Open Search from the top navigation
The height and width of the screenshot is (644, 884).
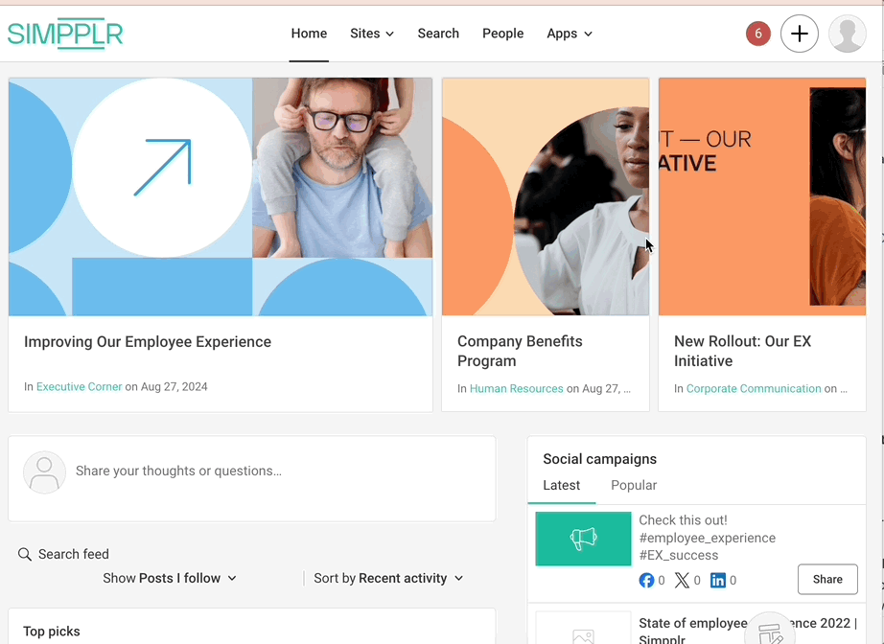tap(438, 34)
